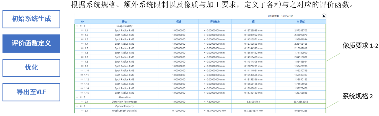Click the drag handle for row 1.5

82,48
